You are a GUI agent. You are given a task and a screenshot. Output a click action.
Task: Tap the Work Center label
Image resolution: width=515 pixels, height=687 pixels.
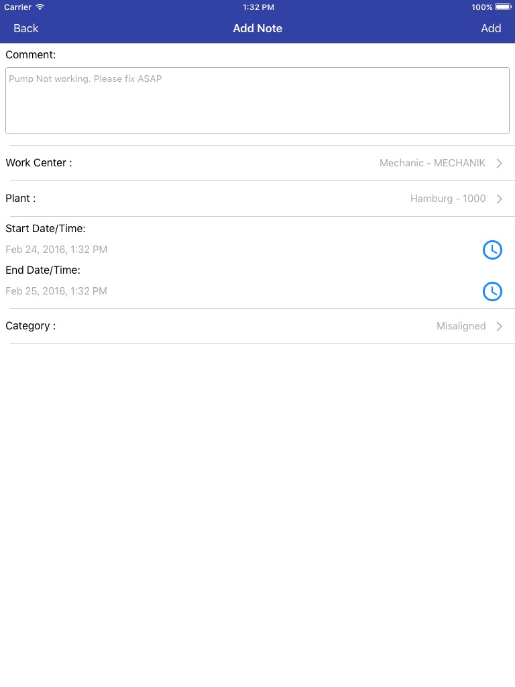pos(38,163)
